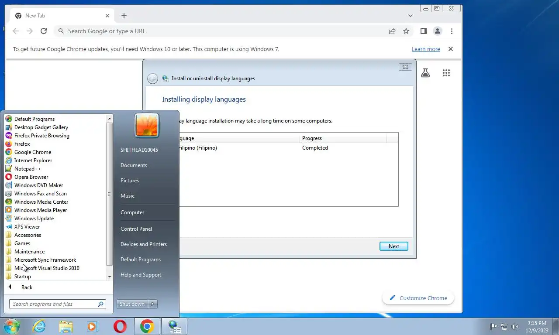The width and height of the screenshot is (559, 335).
Task: Click Customize Chrome button
Action: pos(418,298)
